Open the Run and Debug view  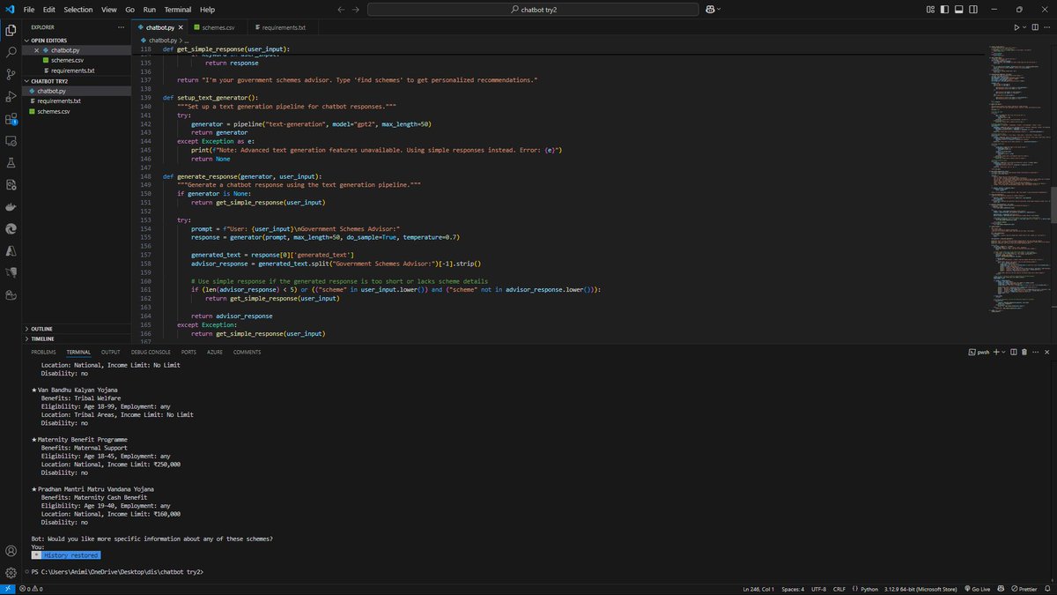11,96
